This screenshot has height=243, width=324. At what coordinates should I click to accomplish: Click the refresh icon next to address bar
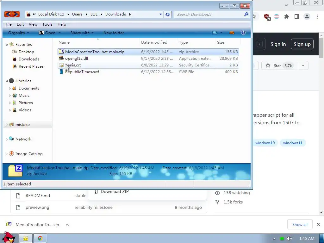(168, 14)
